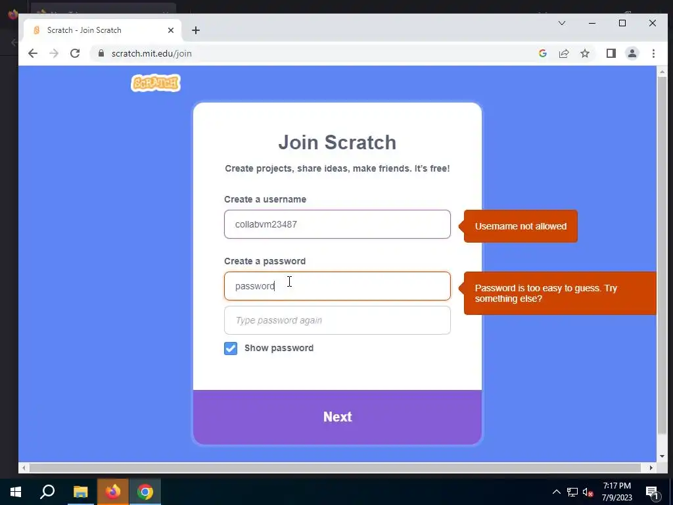Viewport: 673px width, 505px height.
Task: Open a new tab with plus button
Action: (x=196, y=30)
